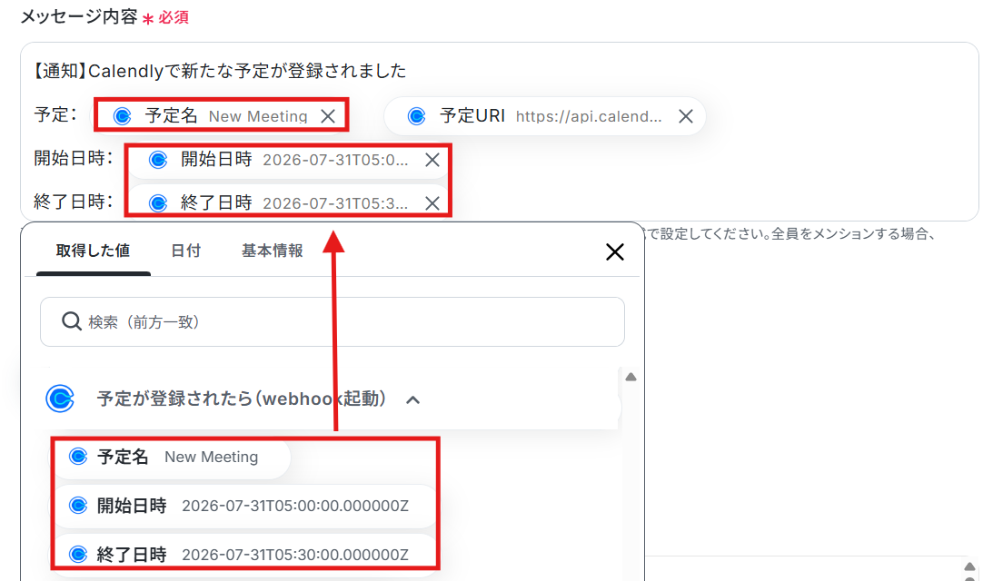Switch to the 日付 tab
Viewport: 983px width, 581px height.
click(x=185, y=251)
